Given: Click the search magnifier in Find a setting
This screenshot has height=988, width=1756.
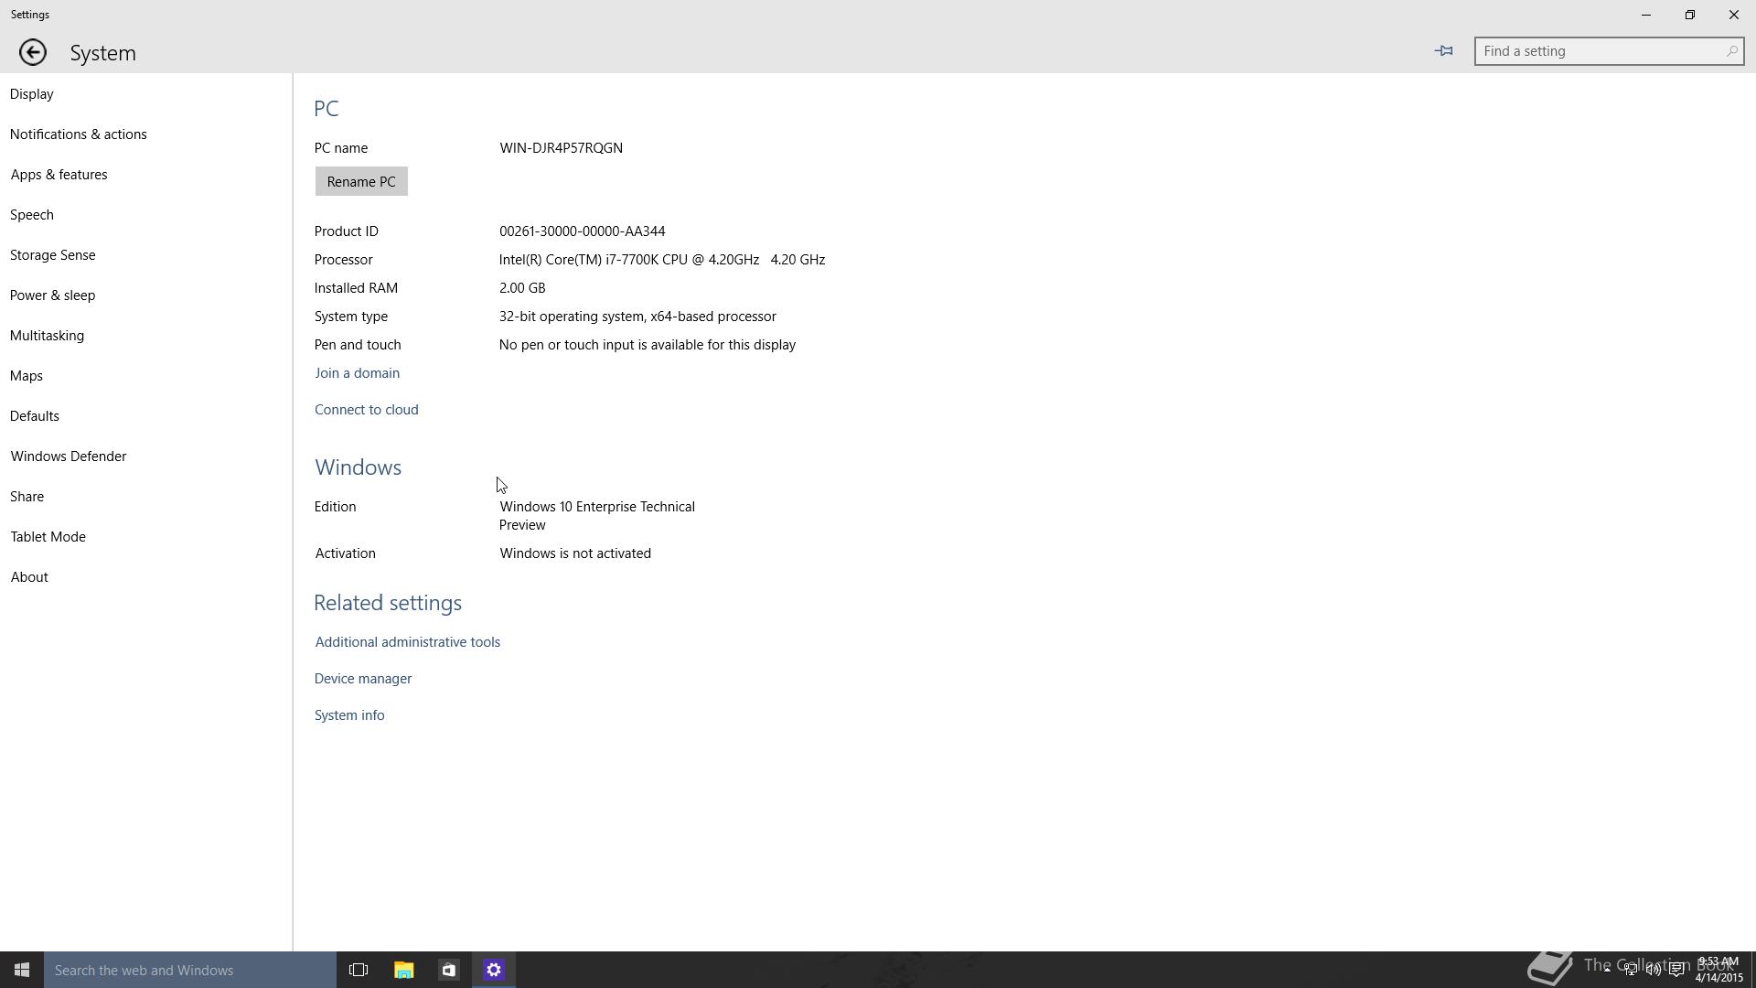Looking at the screenshot, I should (1731, 51).
